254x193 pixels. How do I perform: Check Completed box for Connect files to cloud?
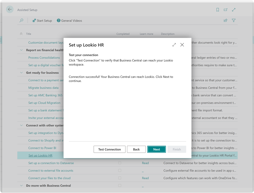[x=120, y=178]
